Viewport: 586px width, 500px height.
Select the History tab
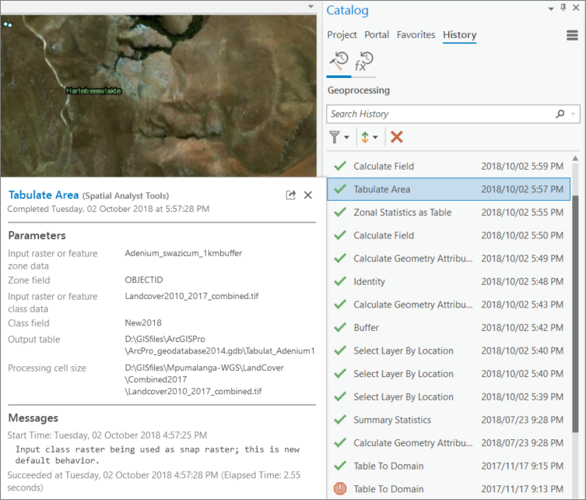point(459,35)
